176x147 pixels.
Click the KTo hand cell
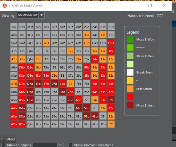coord(22,59)
